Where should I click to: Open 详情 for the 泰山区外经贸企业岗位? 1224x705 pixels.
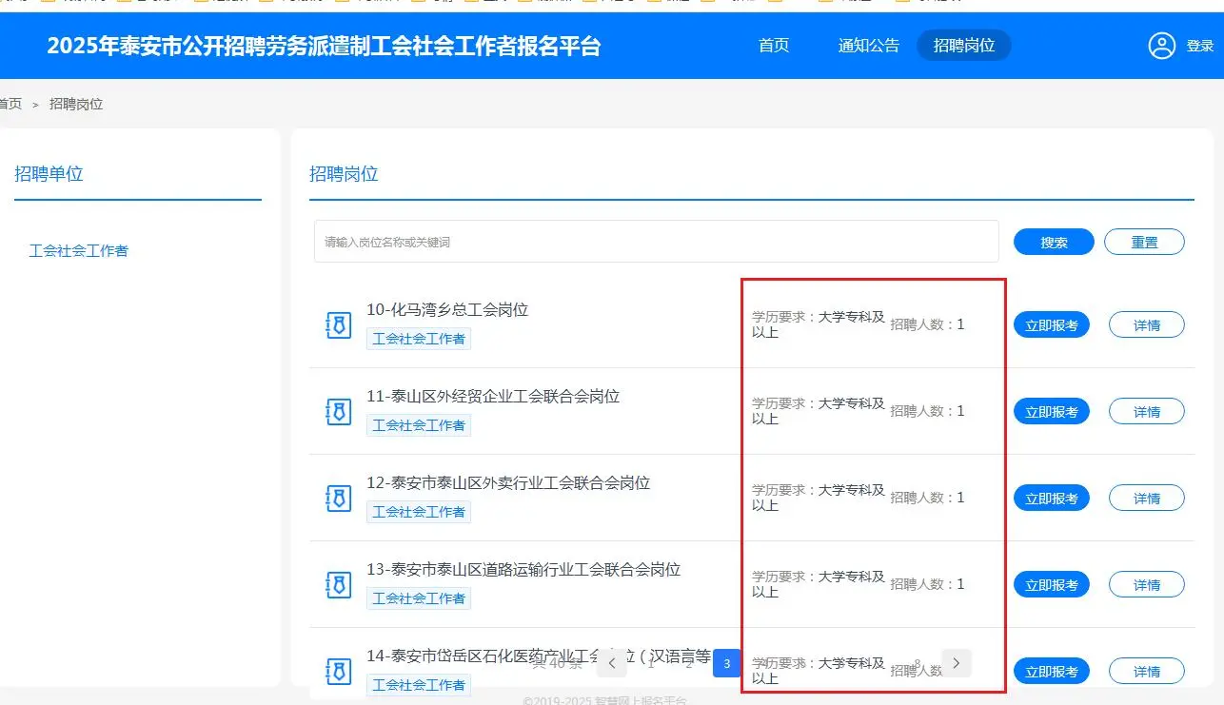1146,410
